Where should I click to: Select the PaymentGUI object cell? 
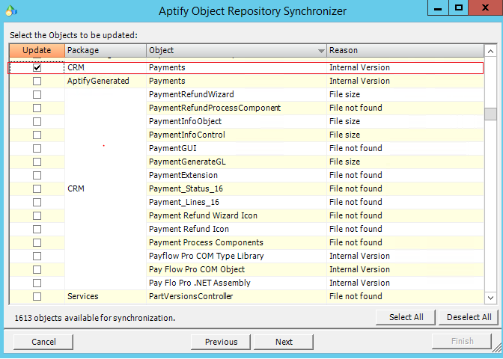tap(237, 148)
